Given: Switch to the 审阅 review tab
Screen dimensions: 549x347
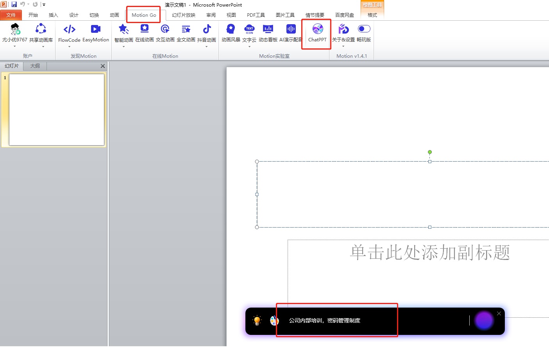Looking at the screenshot, I should coord(211,15).
